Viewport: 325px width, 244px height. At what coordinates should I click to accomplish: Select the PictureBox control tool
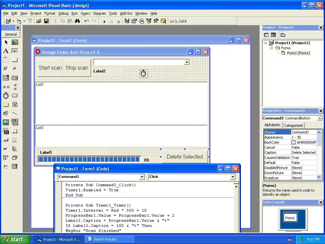tap(15, 42)
